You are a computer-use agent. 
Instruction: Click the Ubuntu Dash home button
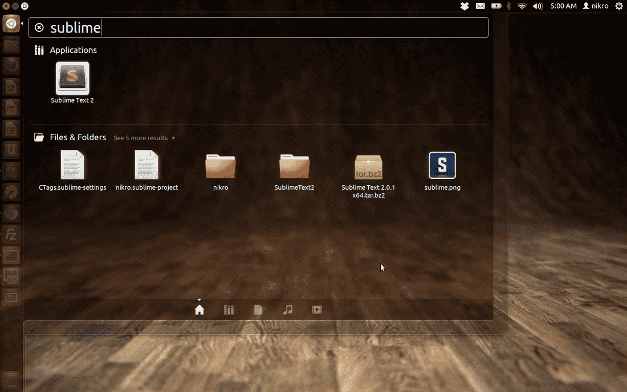coord(11,23)
